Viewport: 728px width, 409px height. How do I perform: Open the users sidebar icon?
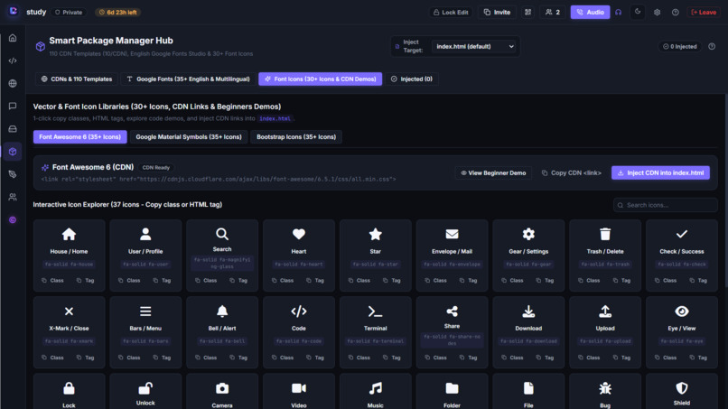pos(13,197)
